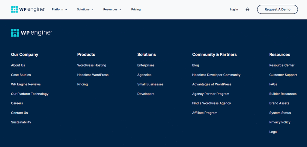307x147 pixels.
Task: Check the System Status page
Action: pyautogui.click(x=280, y=113)
